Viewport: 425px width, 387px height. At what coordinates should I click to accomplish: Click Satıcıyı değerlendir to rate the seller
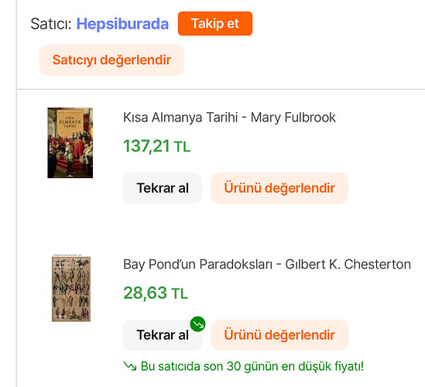click(111, 60)
